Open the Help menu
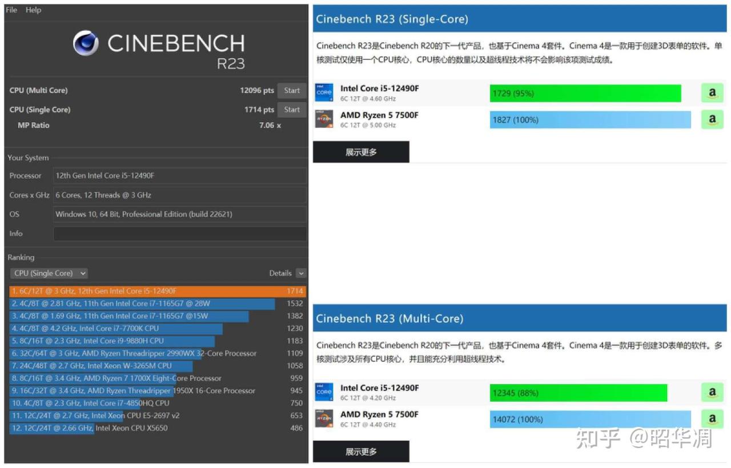The width and height of the screenshot is (731, 468). click(33, 10)
